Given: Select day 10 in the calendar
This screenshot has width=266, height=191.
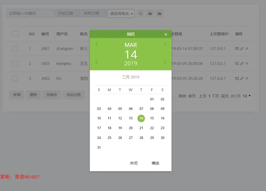Looking at the screenshot, I should coord(99,118).
